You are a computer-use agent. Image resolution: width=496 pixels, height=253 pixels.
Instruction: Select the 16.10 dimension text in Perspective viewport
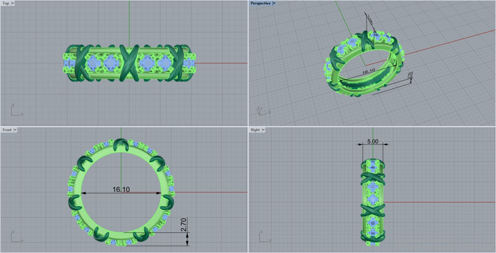pyautogui.click(x=368, y=71)
